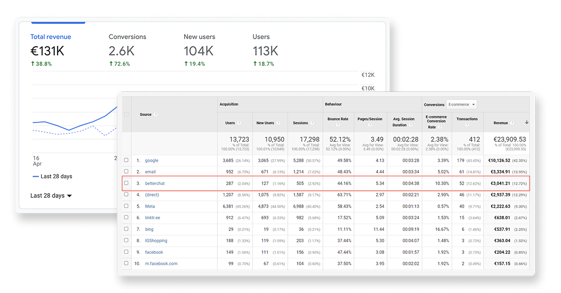The image size is (561, 293).
Task: Open the google source link
Action: [151, 160]
